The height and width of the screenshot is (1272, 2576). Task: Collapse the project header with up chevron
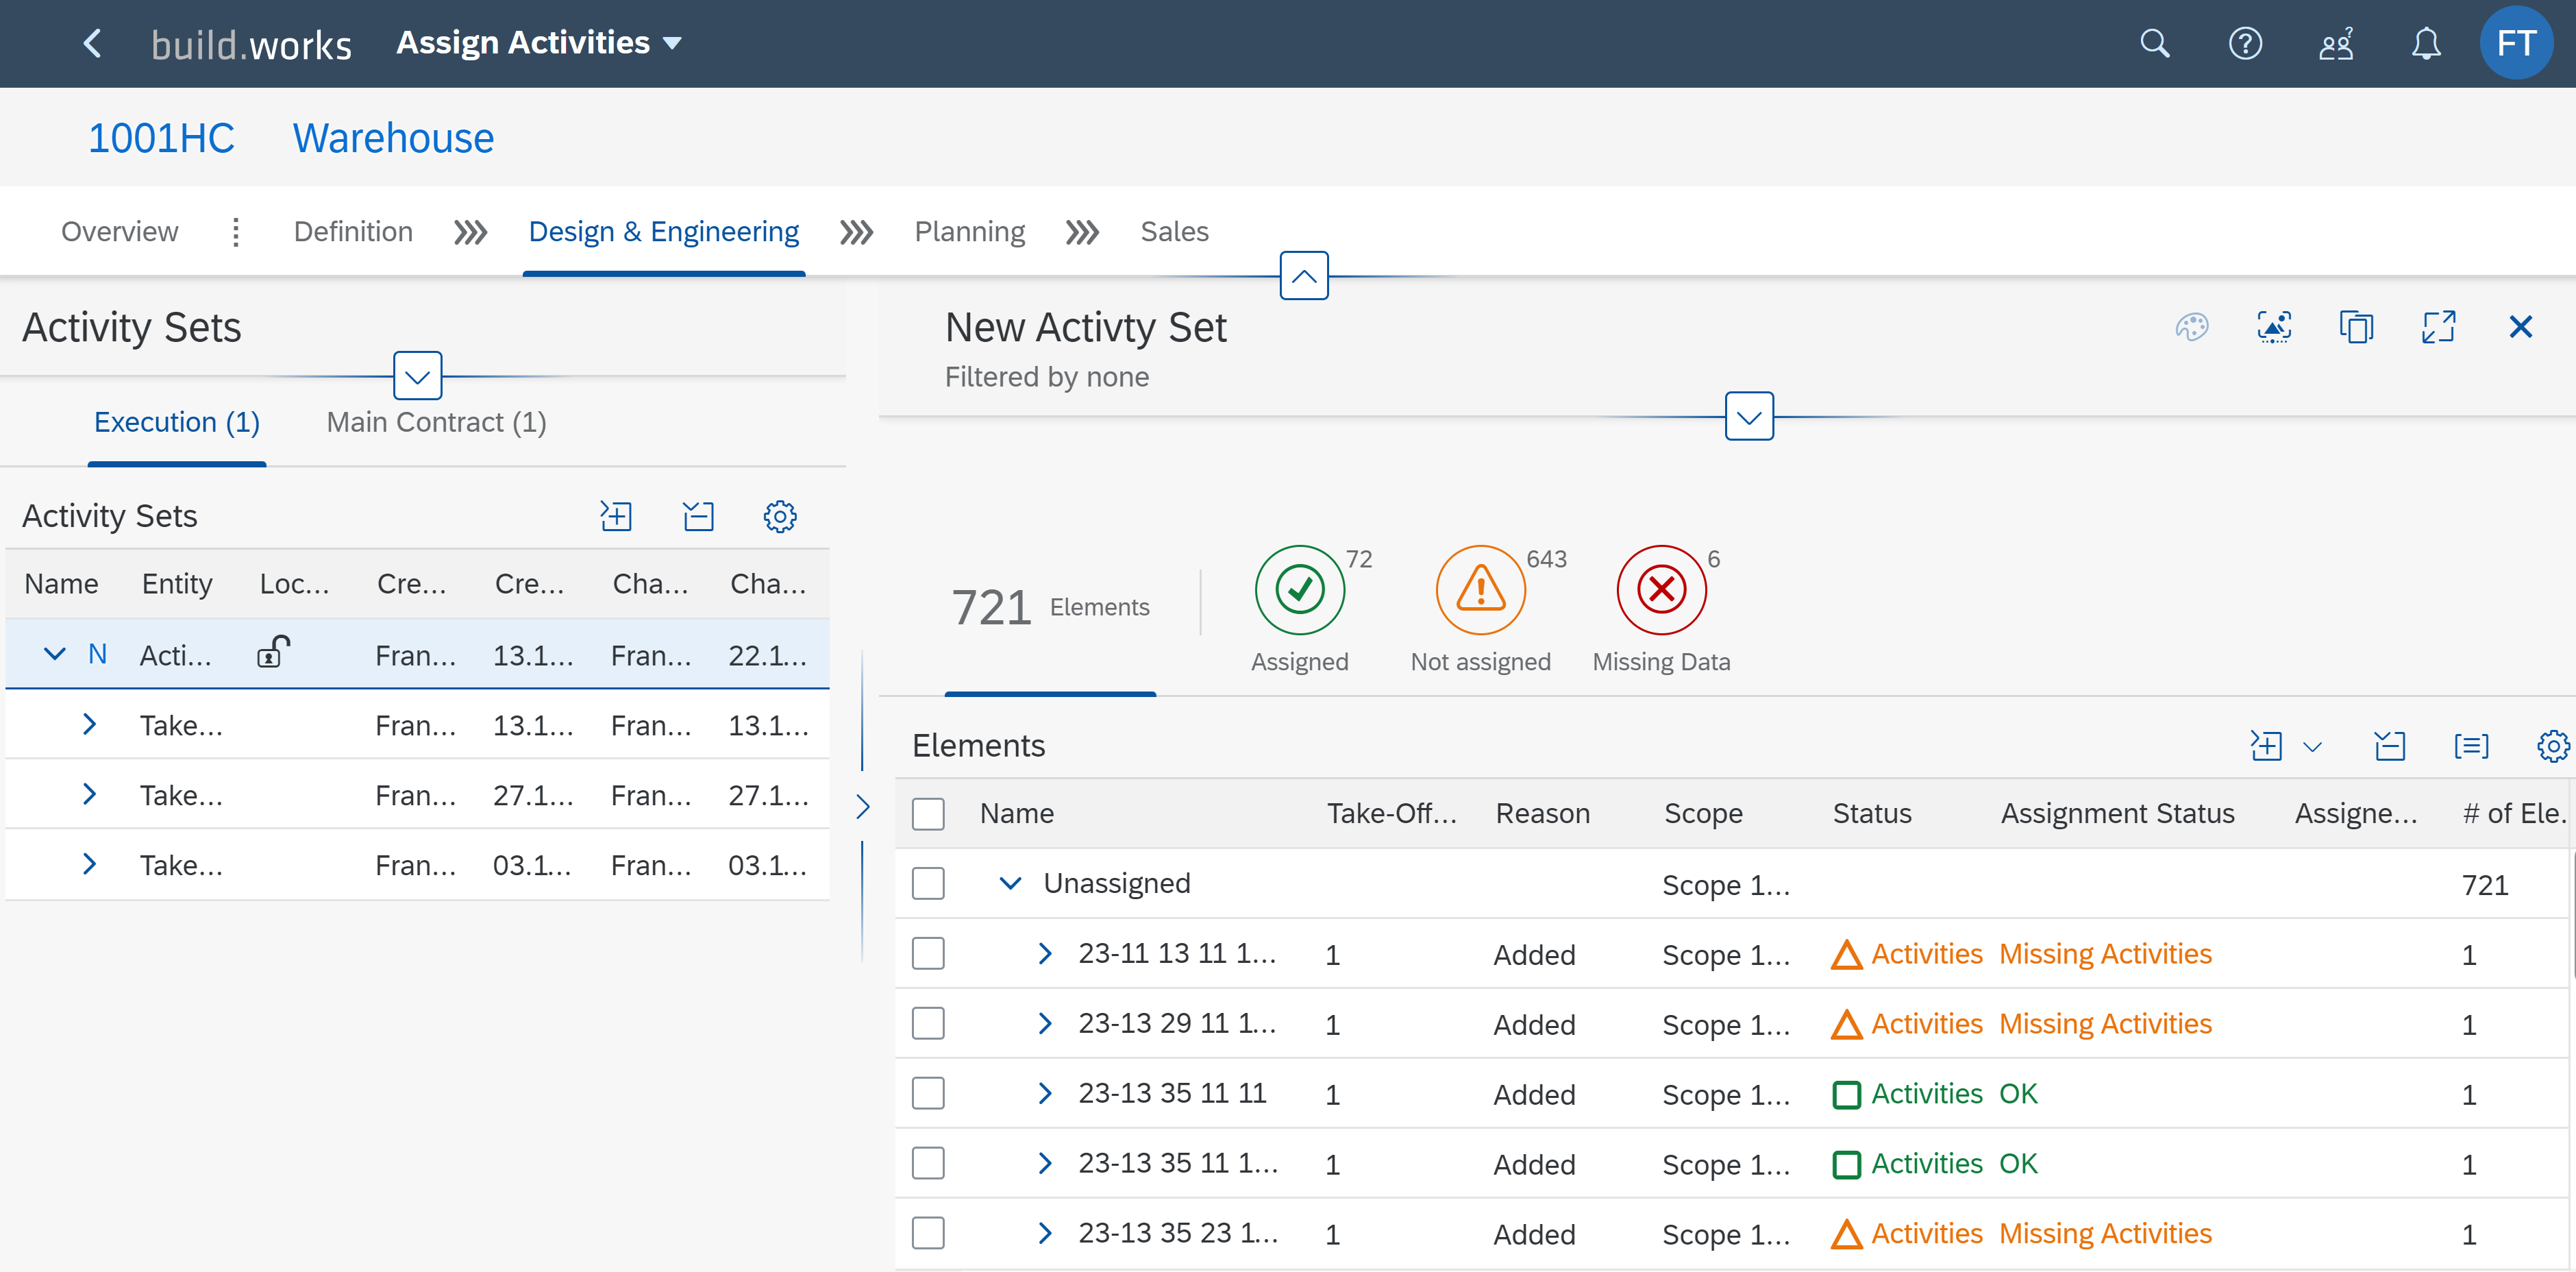click(x=1304, y=276)
